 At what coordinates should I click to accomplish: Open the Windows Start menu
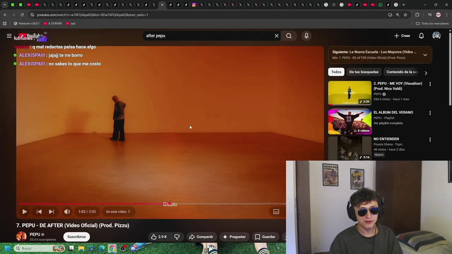point(7,248)
